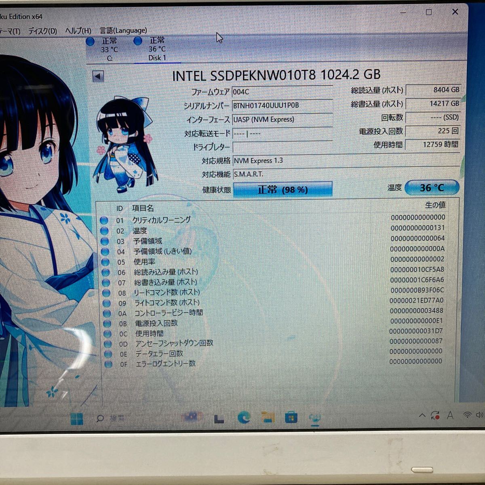Click the volume speaker tray icon
485x485 pixels.
[480, 415]
